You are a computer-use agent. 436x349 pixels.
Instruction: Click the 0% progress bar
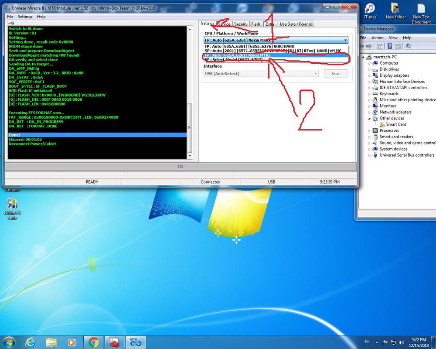click(181, 167)
